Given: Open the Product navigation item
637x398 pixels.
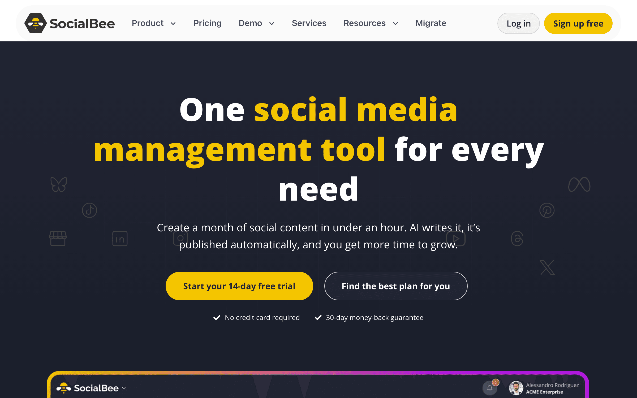Looking at the screenshot, I should pos(148,23).
